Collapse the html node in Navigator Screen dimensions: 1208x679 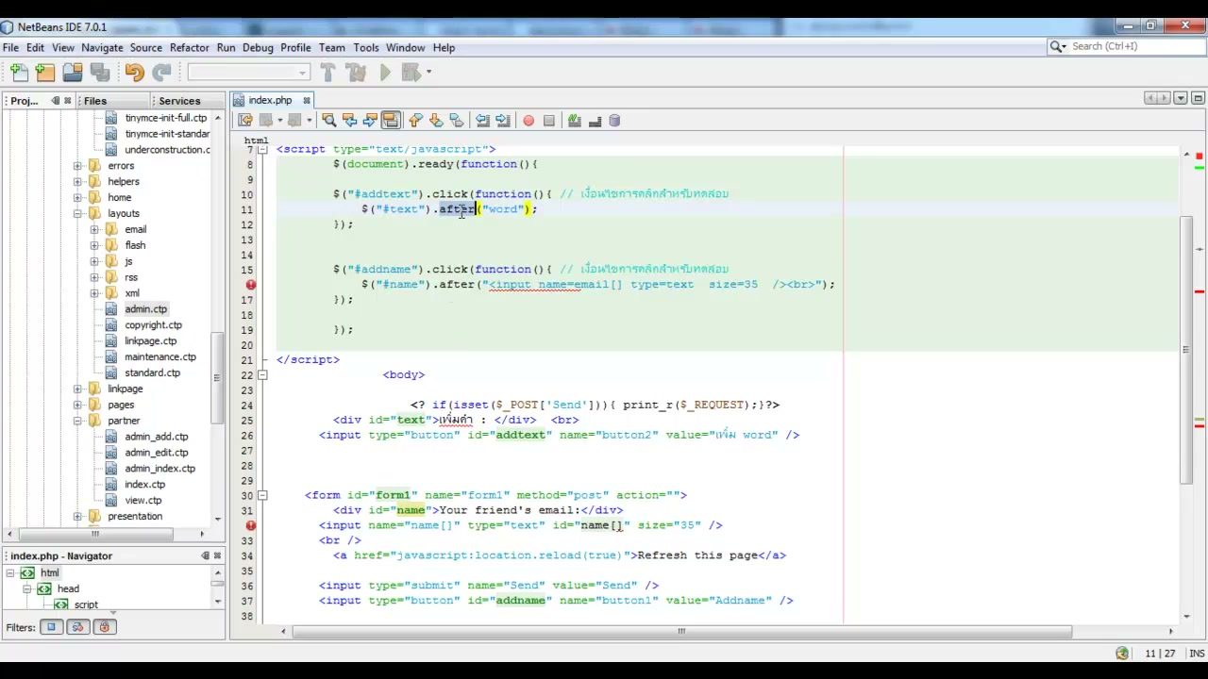click(x=9, y=573)
